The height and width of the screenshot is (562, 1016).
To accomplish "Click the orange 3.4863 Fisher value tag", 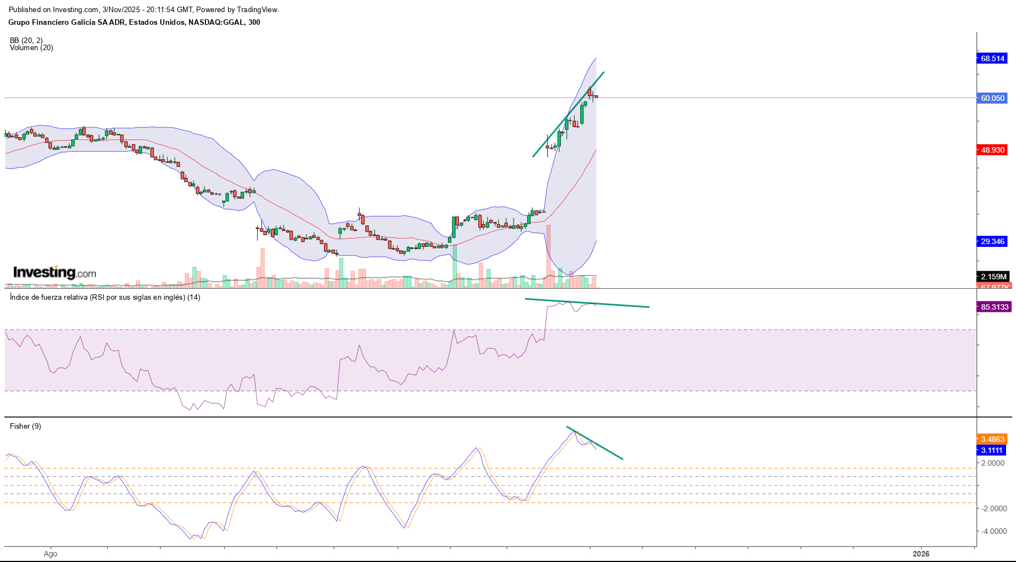I will [x=992, y=439].
